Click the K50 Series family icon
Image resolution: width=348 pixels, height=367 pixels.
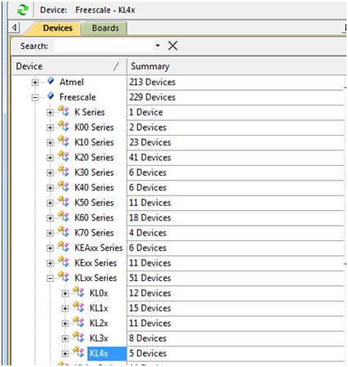tap(64, 201)
